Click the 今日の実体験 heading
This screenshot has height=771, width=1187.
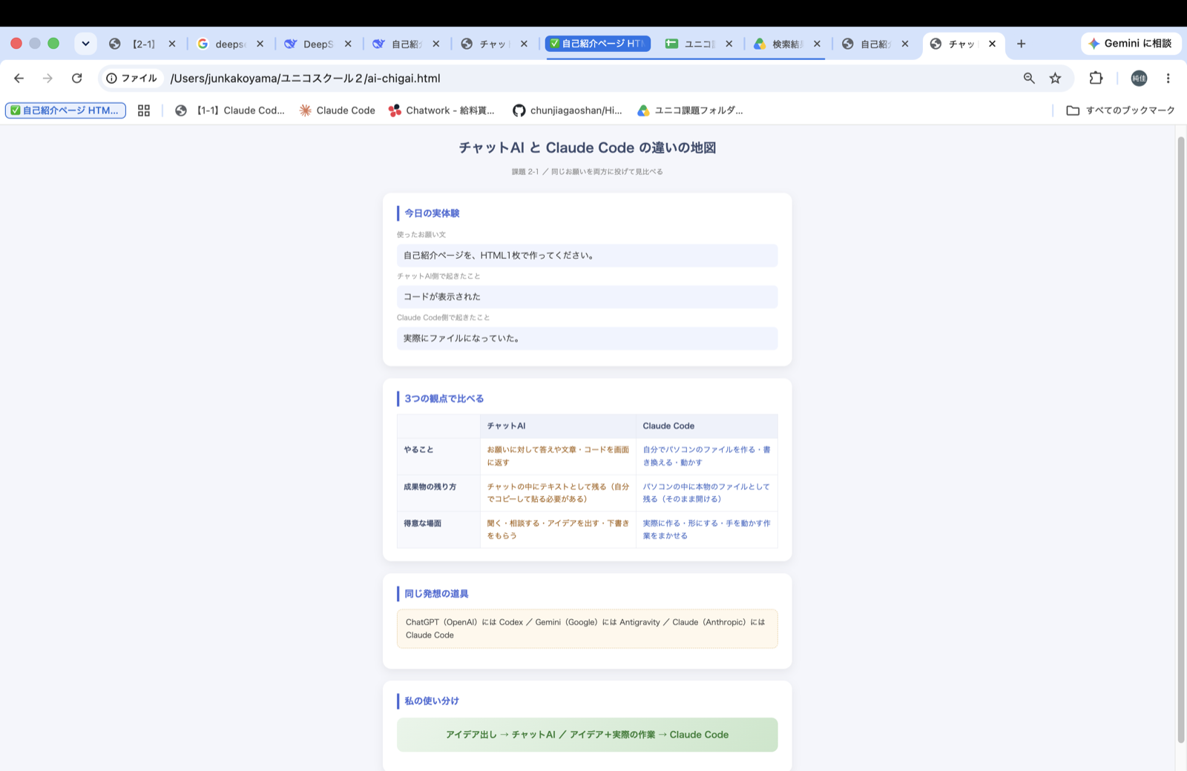coord(432,214)
